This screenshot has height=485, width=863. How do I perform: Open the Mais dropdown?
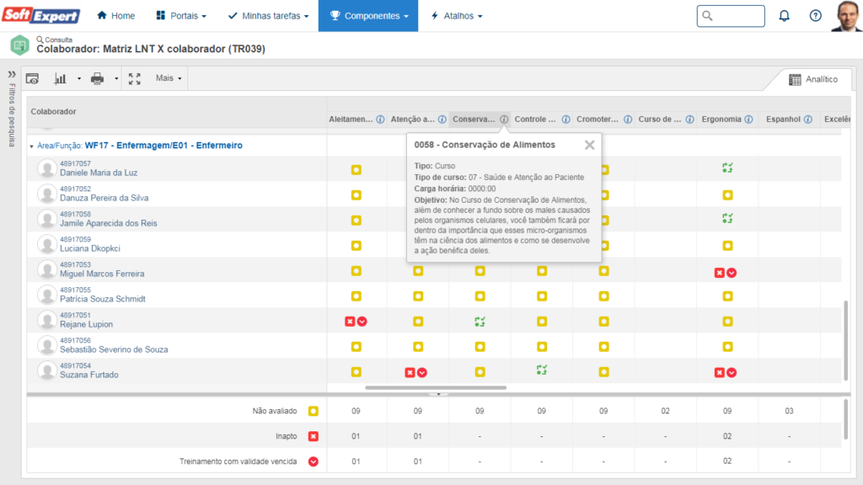pyautogui.click(x=168, y=78)
